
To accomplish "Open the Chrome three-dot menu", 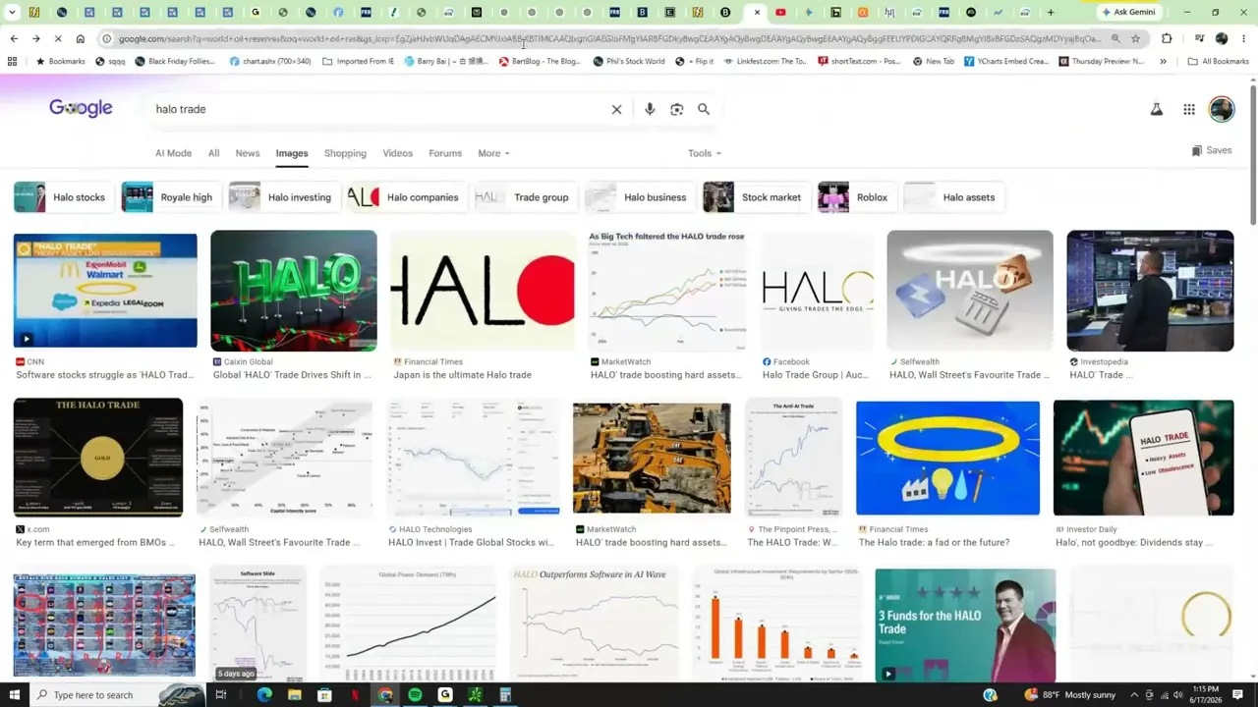I will point(1243,38).
